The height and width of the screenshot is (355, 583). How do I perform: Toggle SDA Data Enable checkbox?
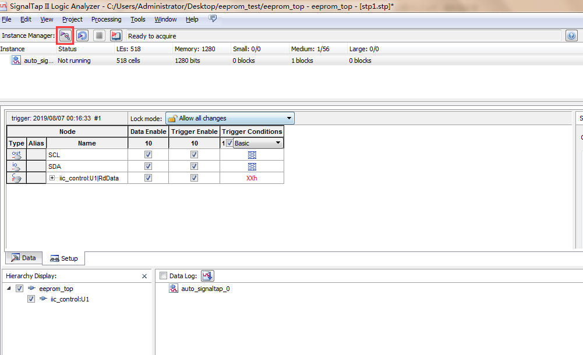[x=148, y=166]
